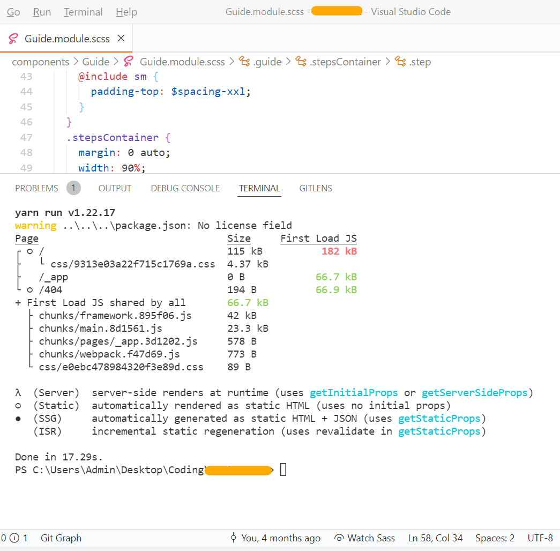Click the Watch Sass eye icon

[339, 538]
